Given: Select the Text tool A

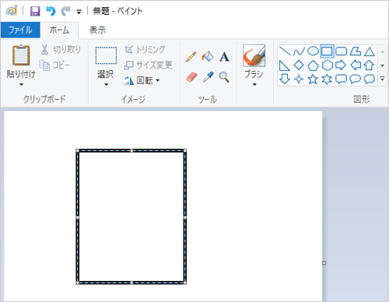Looking at the screenshot, I should (224, 57).
